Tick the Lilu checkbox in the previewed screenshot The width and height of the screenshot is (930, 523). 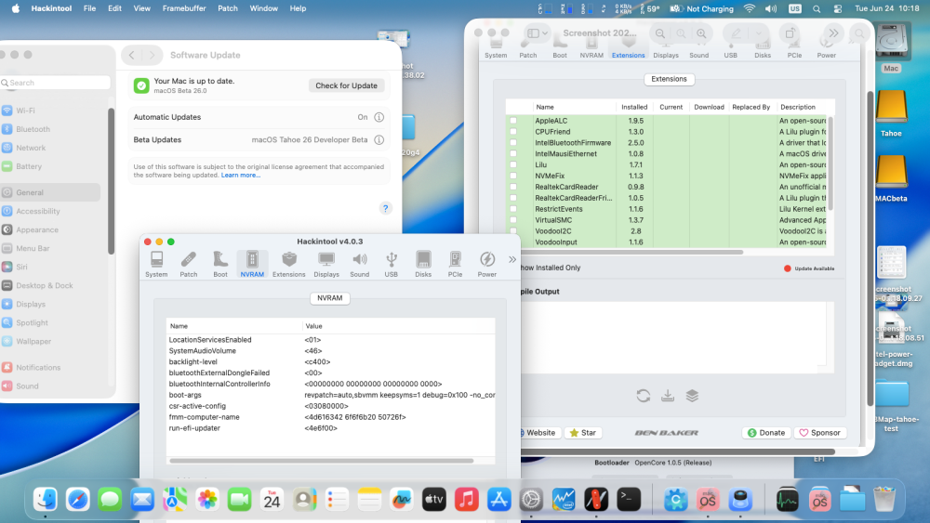coord(513,164)
